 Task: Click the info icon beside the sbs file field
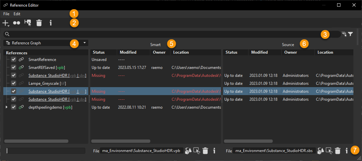(x=346, y=151)
